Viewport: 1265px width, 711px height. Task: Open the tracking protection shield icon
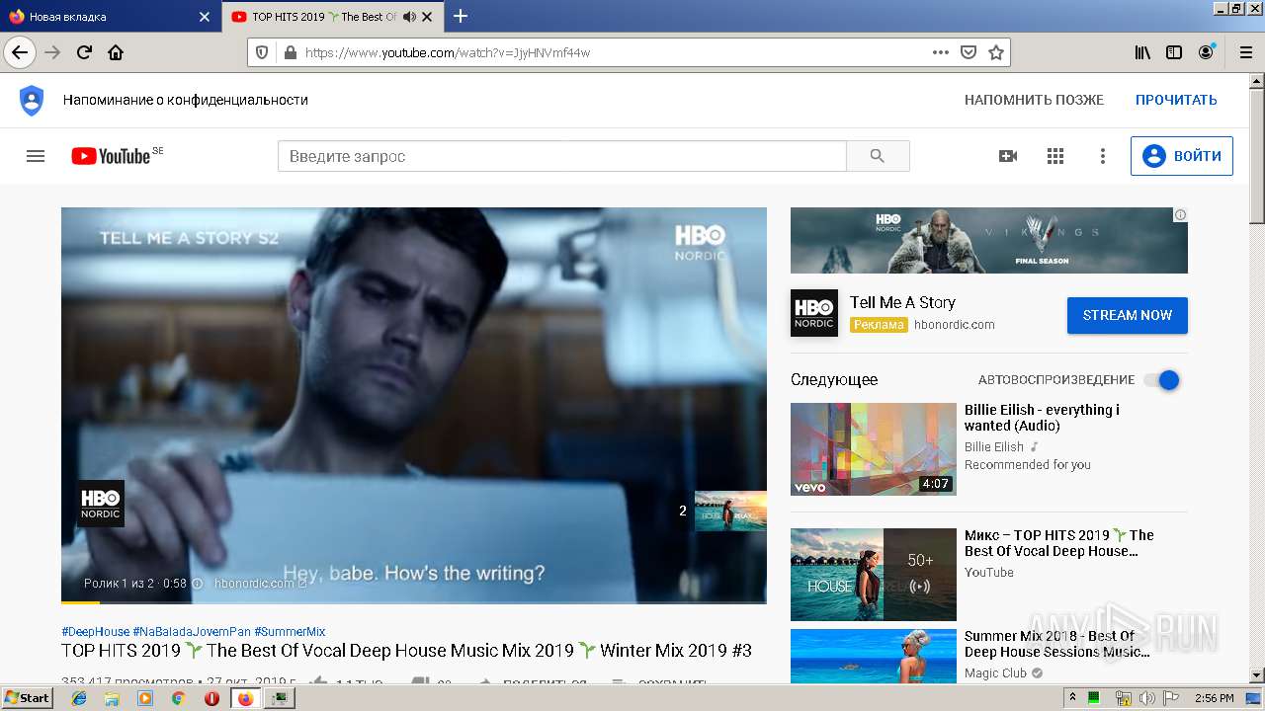click(262, 52)
